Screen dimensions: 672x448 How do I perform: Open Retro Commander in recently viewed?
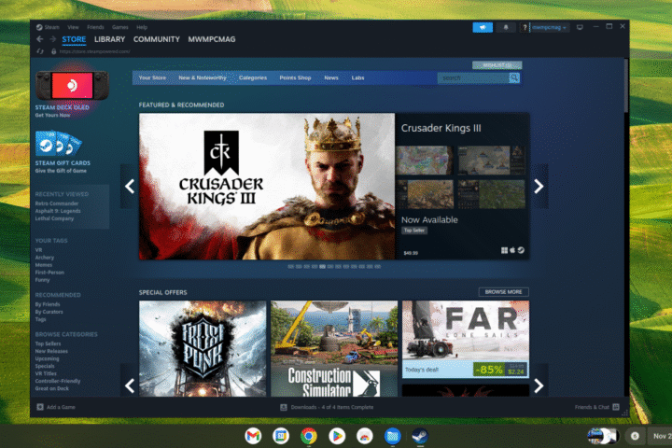coord(57,203)
